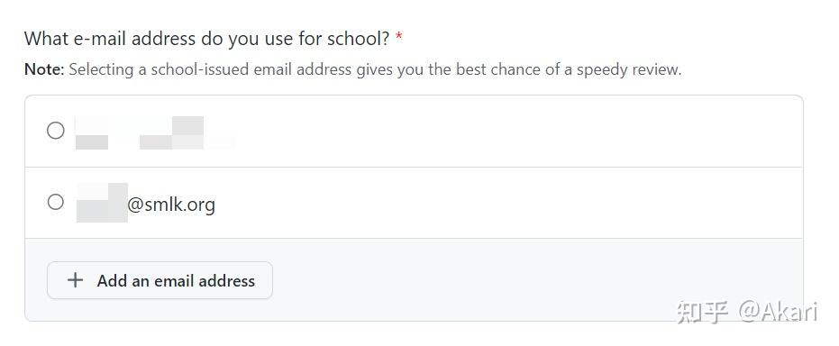
Task: Click empty space in the @smlk.org row
Action: [508, 204]
